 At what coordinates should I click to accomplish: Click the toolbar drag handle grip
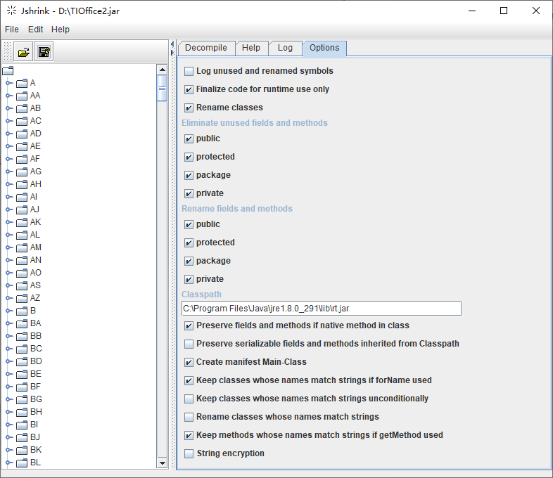click(x=7, y=52)
